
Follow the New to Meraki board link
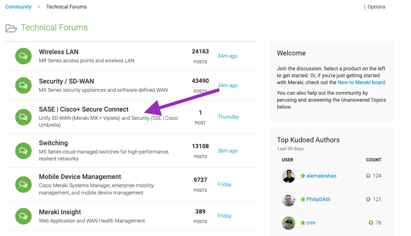pyautogui.click(x=361, y=82)
